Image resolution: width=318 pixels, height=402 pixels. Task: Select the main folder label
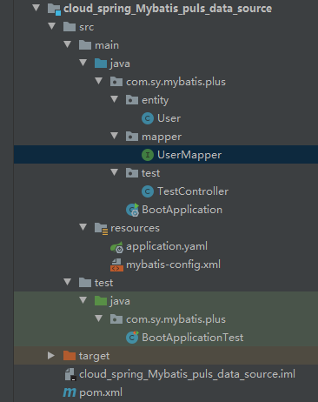[107, 45]
